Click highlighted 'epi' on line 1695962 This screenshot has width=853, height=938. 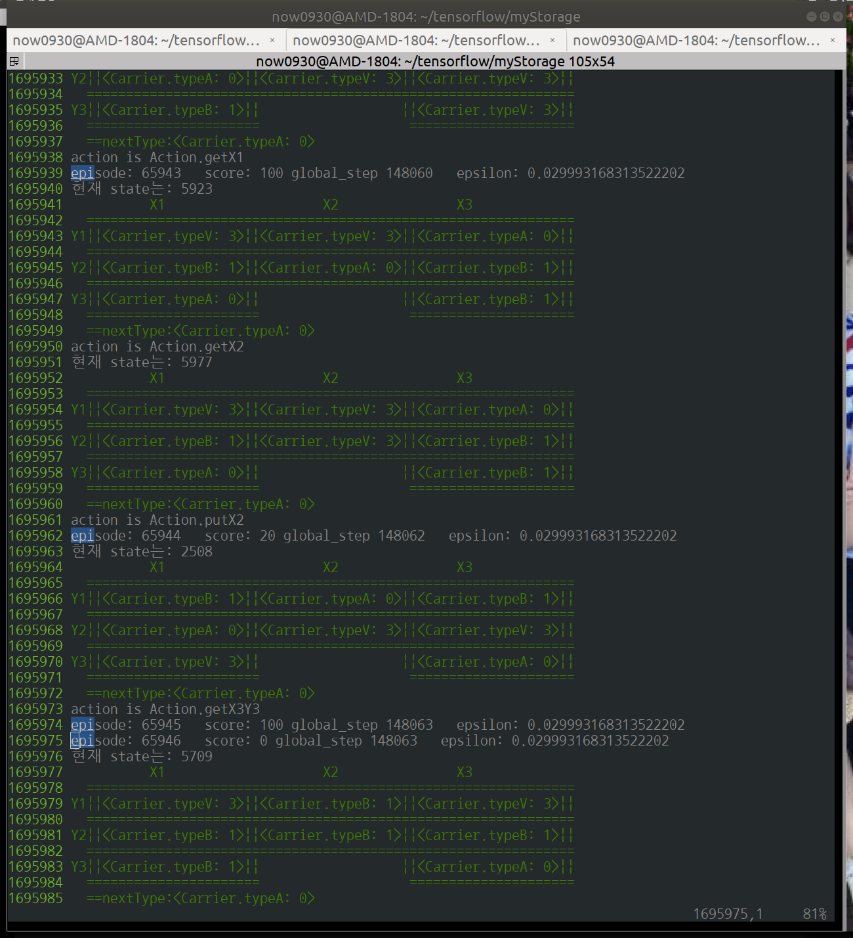pos(82,535)
